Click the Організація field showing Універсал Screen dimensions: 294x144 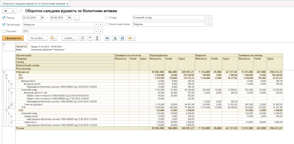point(59,25)
